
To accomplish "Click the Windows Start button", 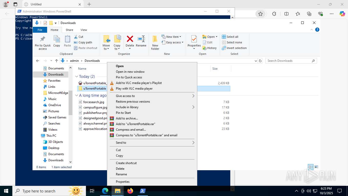I will 6,191.
